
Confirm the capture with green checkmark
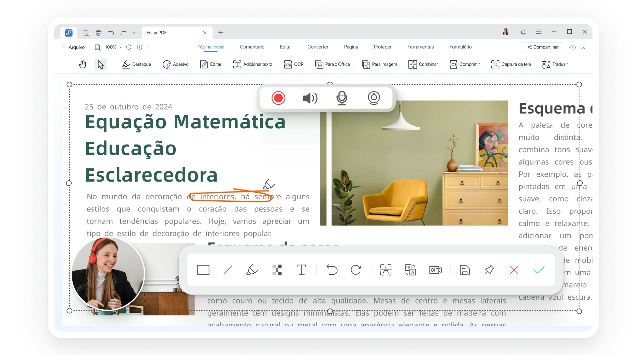click(x=539, y=270)
